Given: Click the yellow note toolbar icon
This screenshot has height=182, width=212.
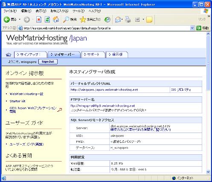Looking at the screenshot, I should (149, 20).
